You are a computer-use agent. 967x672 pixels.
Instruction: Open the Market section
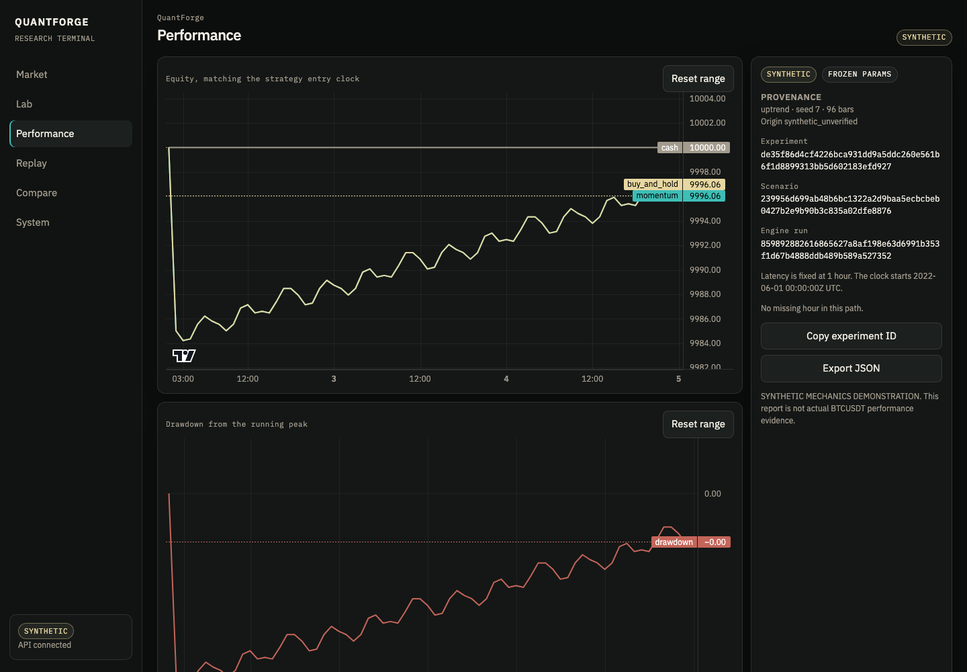click(x=71, y=75)
